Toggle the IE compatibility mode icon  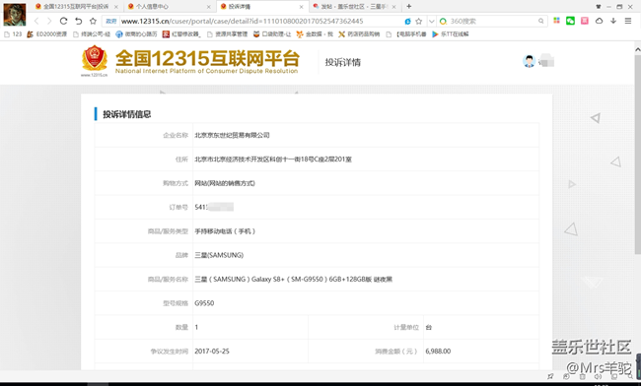(407, 22)
